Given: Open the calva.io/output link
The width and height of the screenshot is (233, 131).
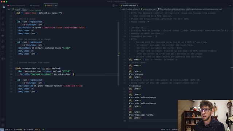Looking at the screenshot, I should click(158, 19).
